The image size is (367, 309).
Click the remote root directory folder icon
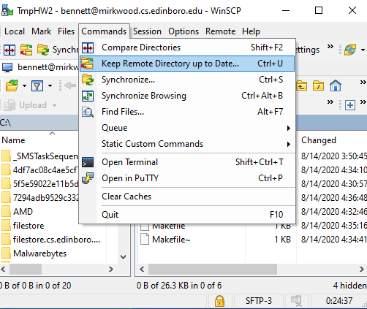pos(319,85)
